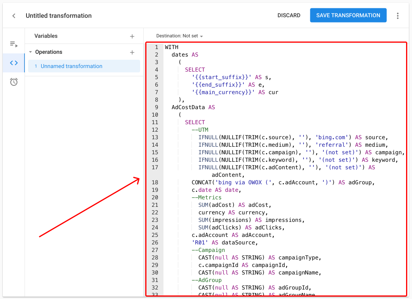This screenshot has width=412, height=299.
Task: Add a new variable with the plus icon
Action: tap(132, 36)
